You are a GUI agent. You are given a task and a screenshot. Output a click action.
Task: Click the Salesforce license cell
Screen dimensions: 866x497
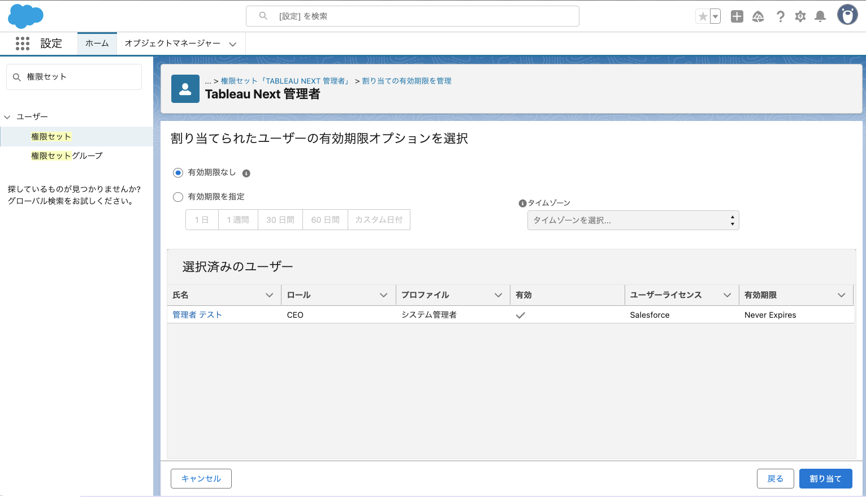649,315
